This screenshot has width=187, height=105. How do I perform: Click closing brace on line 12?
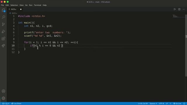pyautogui.click(x=19, y=52)
